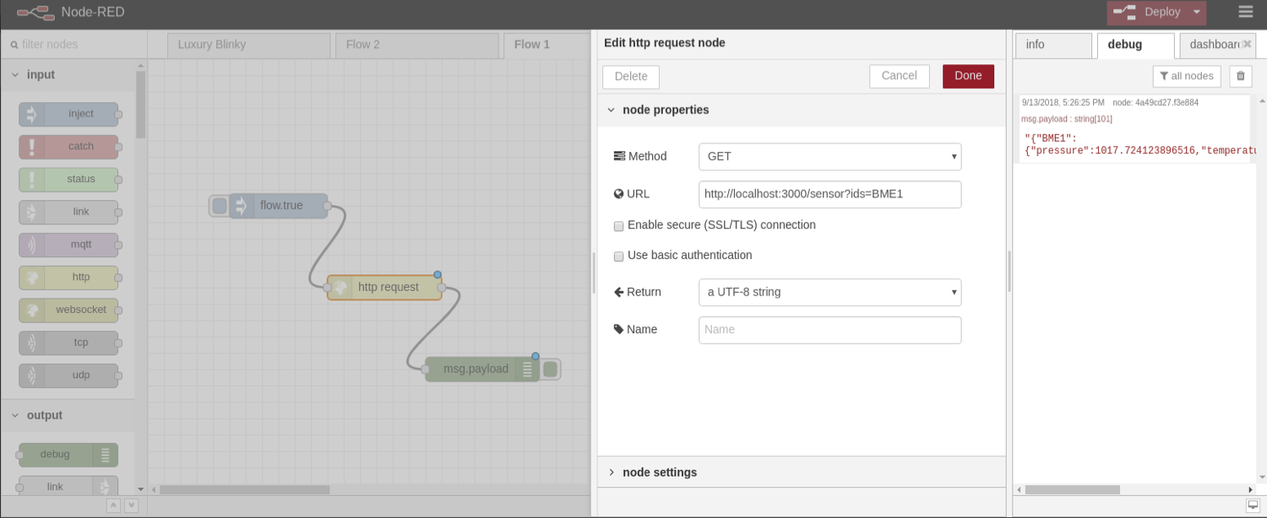
Task: Trigger the flow.true inject node button
Action: click(x=220, y=206)
